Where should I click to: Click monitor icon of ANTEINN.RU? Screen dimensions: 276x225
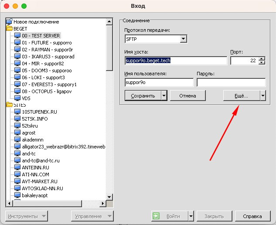17,168
